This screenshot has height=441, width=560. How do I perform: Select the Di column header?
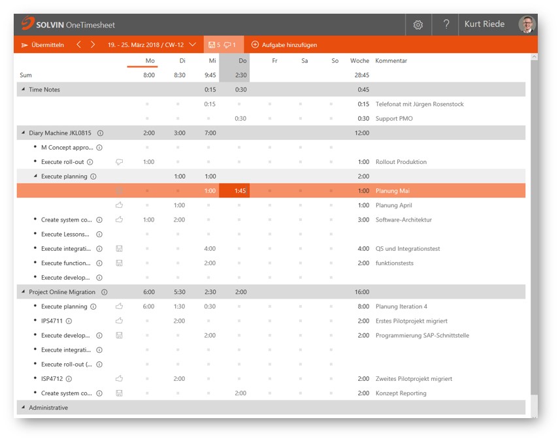182,61
